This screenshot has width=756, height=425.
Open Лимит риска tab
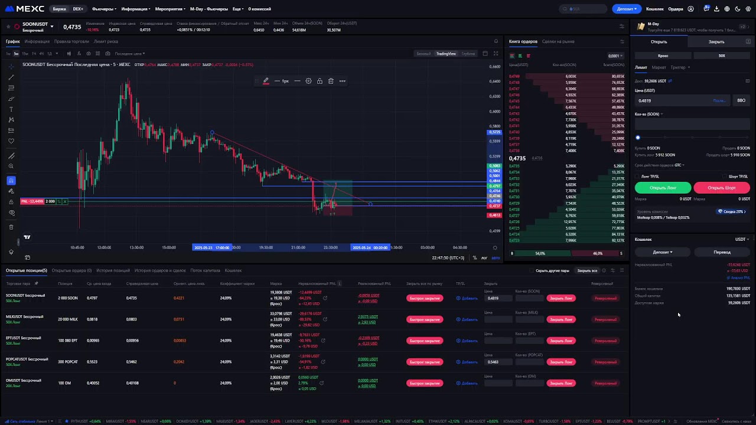[106, 41]
